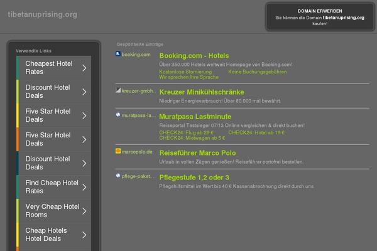This screenshot has height=251, width=377.
Task: Click chevron beside first Five Star Hotel Deals
Action: tap(84, 115)
